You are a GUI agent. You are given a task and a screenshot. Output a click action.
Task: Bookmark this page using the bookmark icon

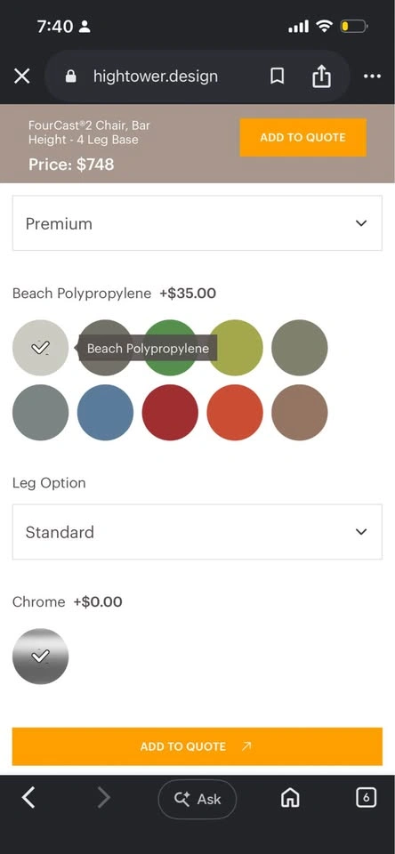278,77
